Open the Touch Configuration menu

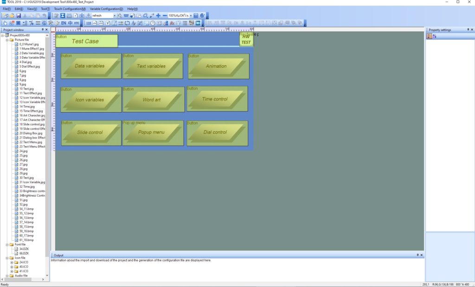[70, 9]
